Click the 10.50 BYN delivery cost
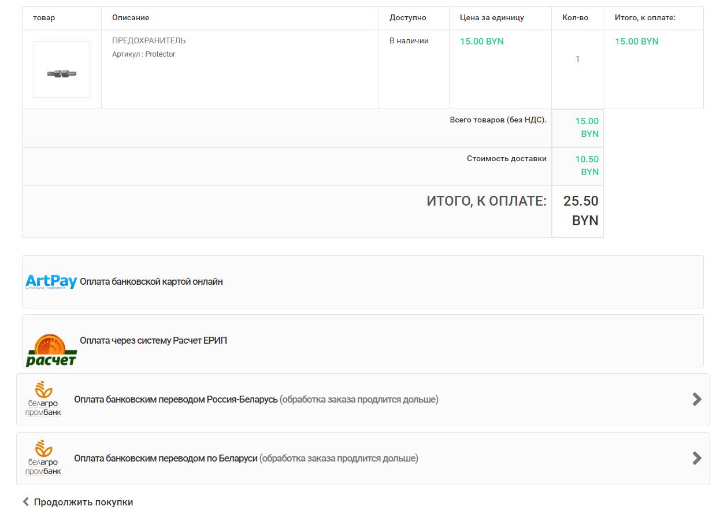Viewport: 720px width, 521px height. click(587, 165)
